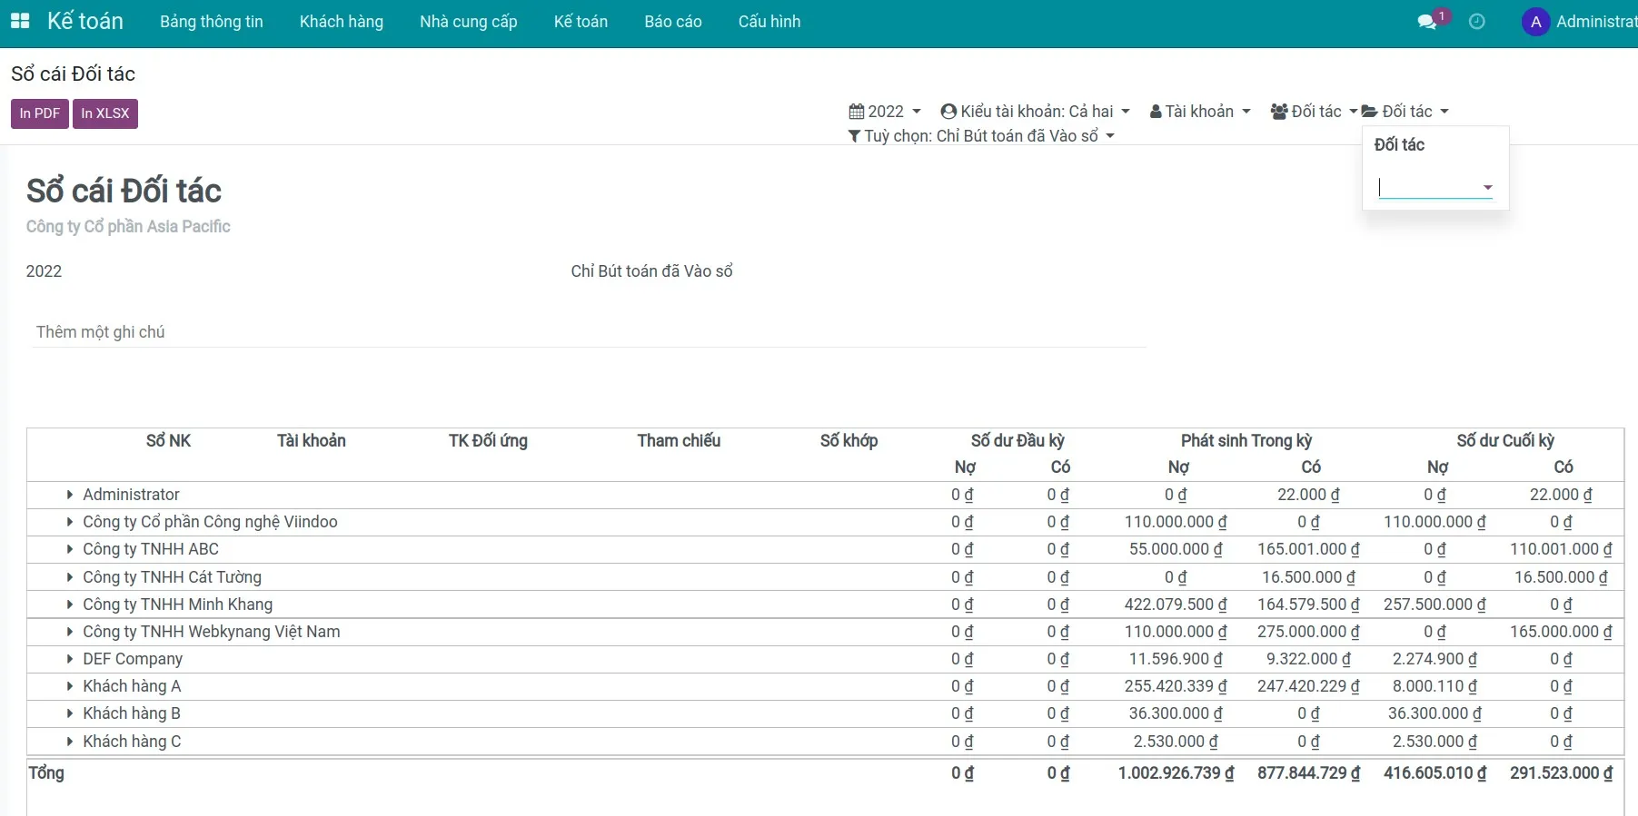This screenshot has height=816, width=1638.
Task: Click the Số dư Đầu kỳ header
Action: pyautogui.click(x=1018, y=441)
